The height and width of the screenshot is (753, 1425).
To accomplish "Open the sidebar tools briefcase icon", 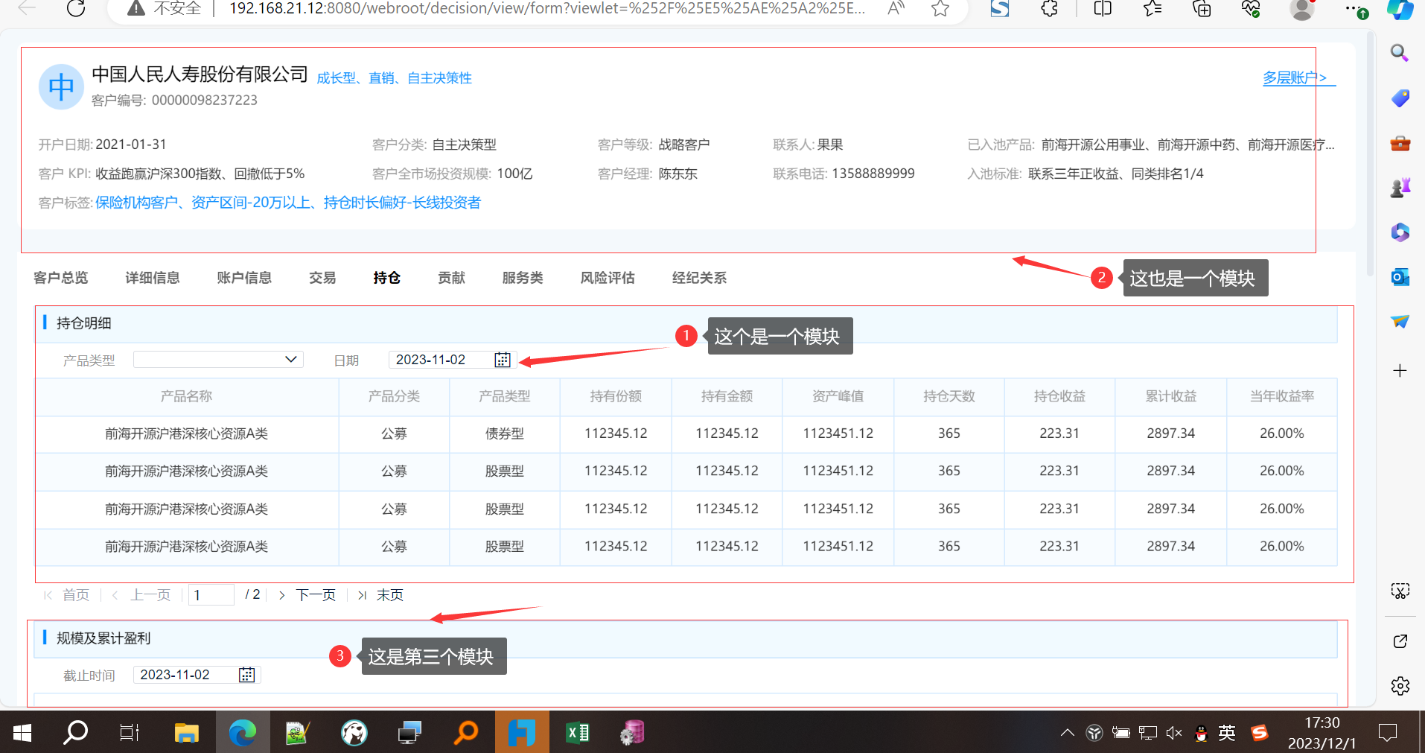I will [1400, 143].
